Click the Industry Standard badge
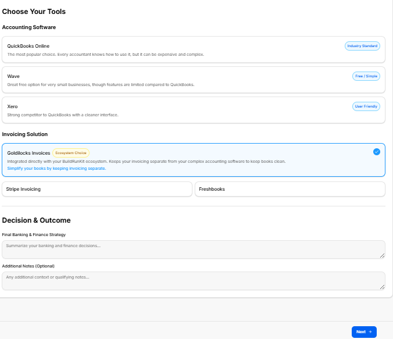 tap(362, 46)
